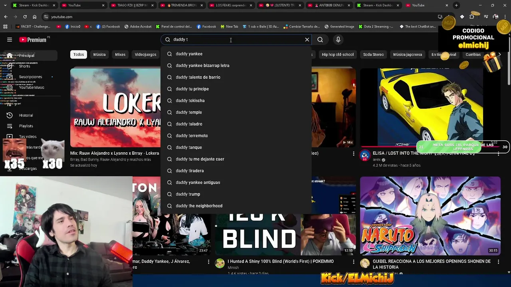Click the magnifier search button
The height and width of the screenshot is (287, 511).
[320, 39]
